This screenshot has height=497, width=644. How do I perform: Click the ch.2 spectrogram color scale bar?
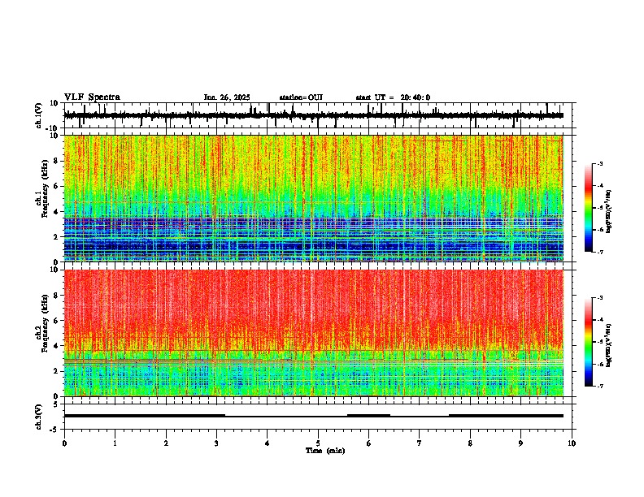click(589, 342)
